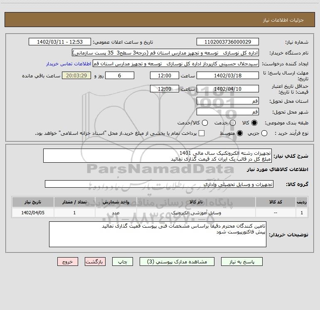
Task: Click the وسایل آموزشی الکترونیک table cell
Action: point(196,213)
